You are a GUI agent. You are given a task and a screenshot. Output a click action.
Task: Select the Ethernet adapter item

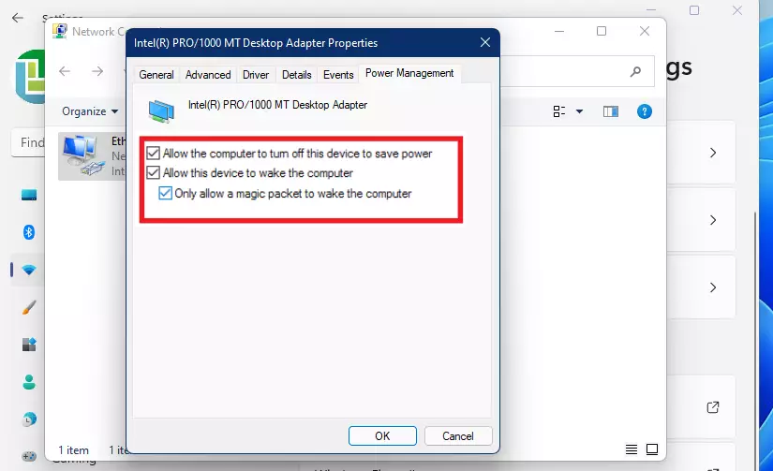[x=92, y=156]
